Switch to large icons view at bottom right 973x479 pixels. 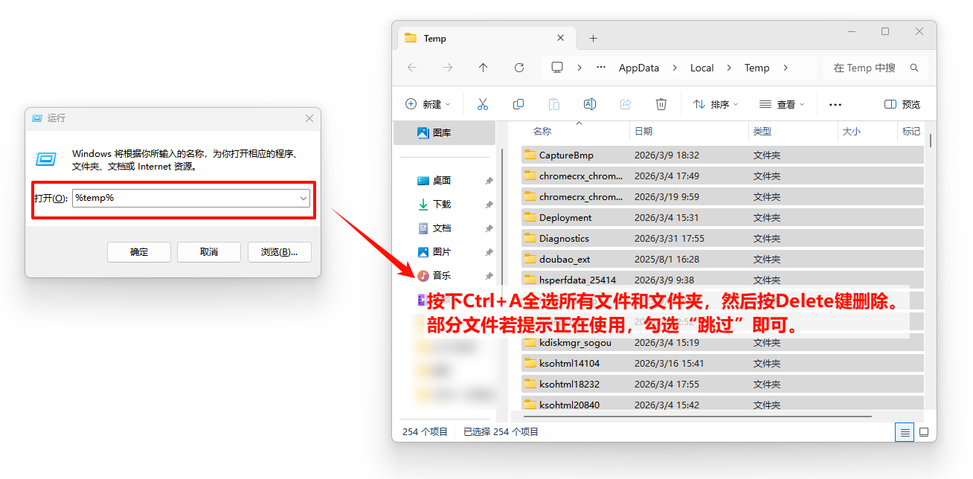[x=924, y=431]
